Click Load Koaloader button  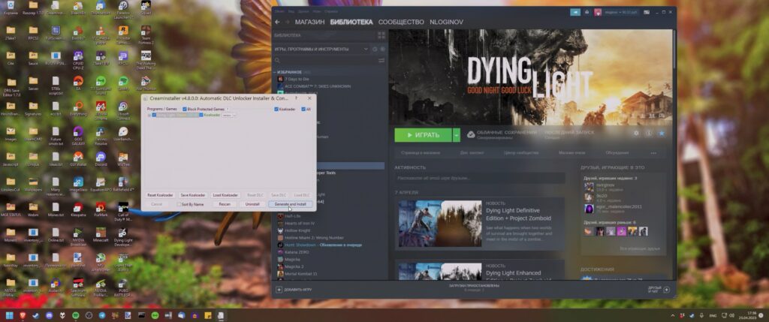(x=225, y=195)
